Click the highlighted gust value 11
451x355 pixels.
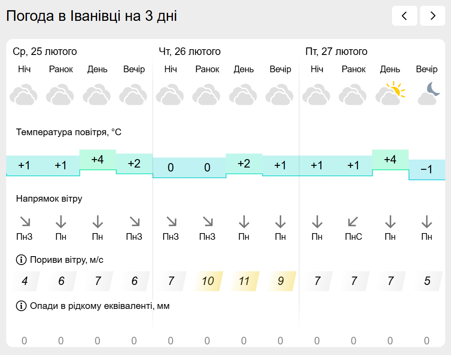(x=244, y=281)
